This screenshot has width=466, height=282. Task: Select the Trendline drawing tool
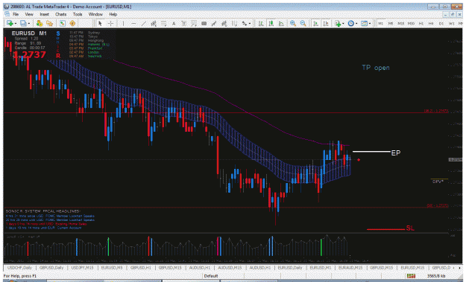(x=144, y=23)
